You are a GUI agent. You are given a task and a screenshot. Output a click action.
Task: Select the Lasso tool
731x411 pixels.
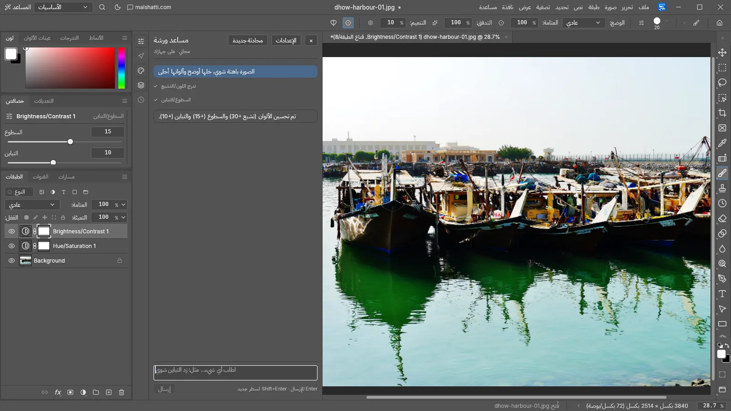[x=722, y=83]
